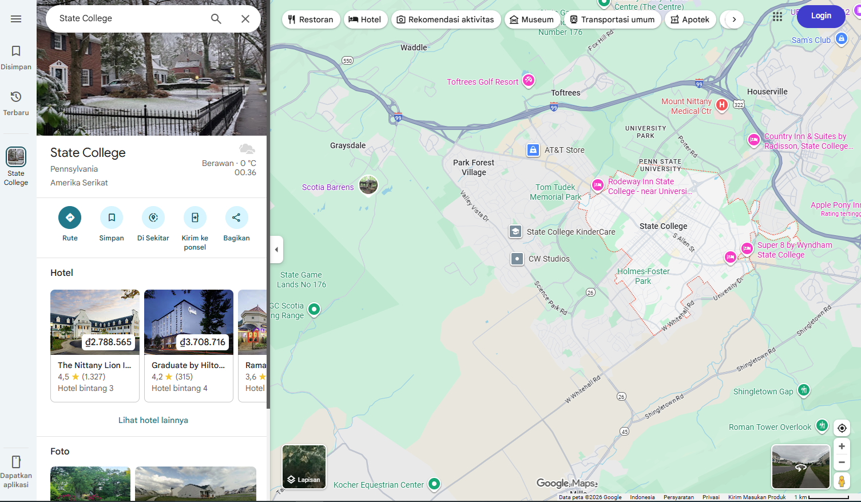Open the Graduate by Hilton hotel card
This screenshot has width=861, height=502.
189,346
